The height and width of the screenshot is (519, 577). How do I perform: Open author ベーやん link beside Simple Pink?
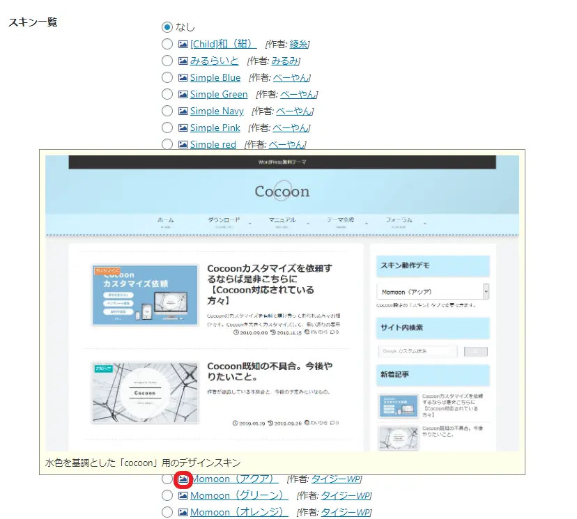coord(291,127)
